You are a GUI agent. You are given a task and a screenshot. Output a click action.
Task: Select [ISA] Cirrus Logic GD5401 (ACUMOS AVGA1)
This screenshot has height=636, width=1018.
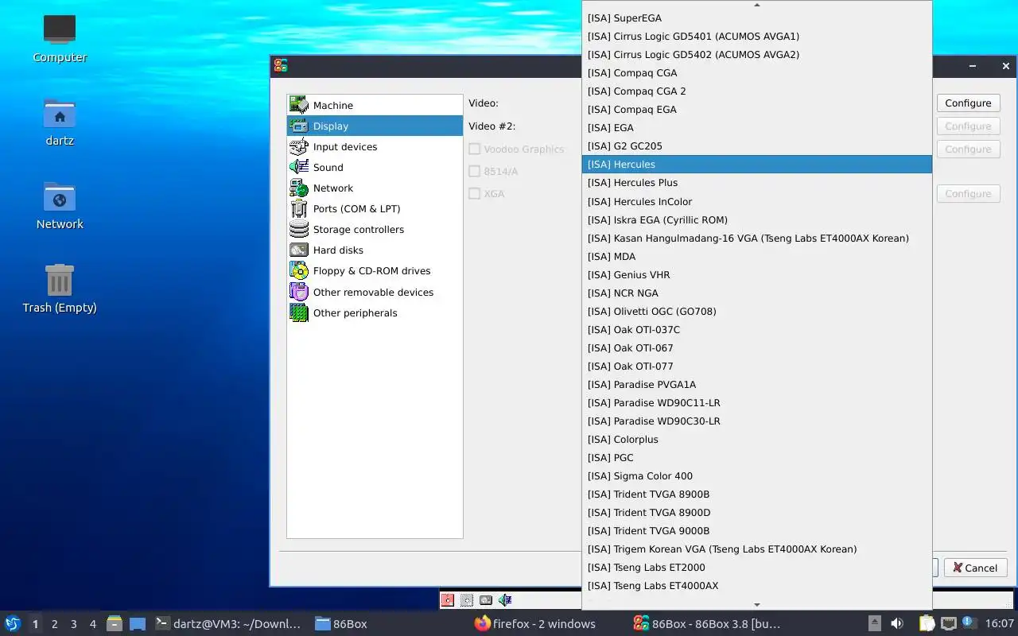coord(757,36)
